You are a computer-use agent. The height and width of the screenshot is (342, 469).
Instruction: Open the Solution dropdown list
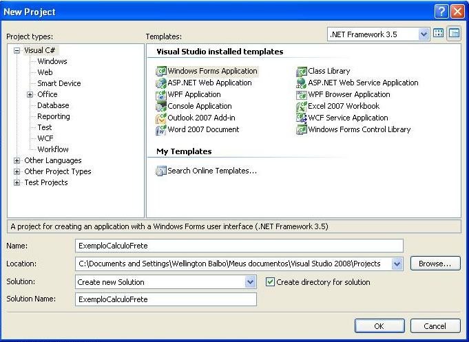(x=251, y=282)
